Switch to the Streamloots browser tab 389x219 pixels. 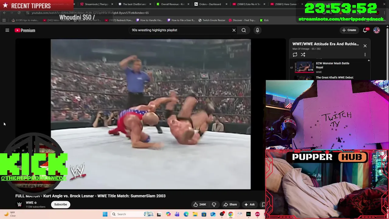click(x=96, y=4)
